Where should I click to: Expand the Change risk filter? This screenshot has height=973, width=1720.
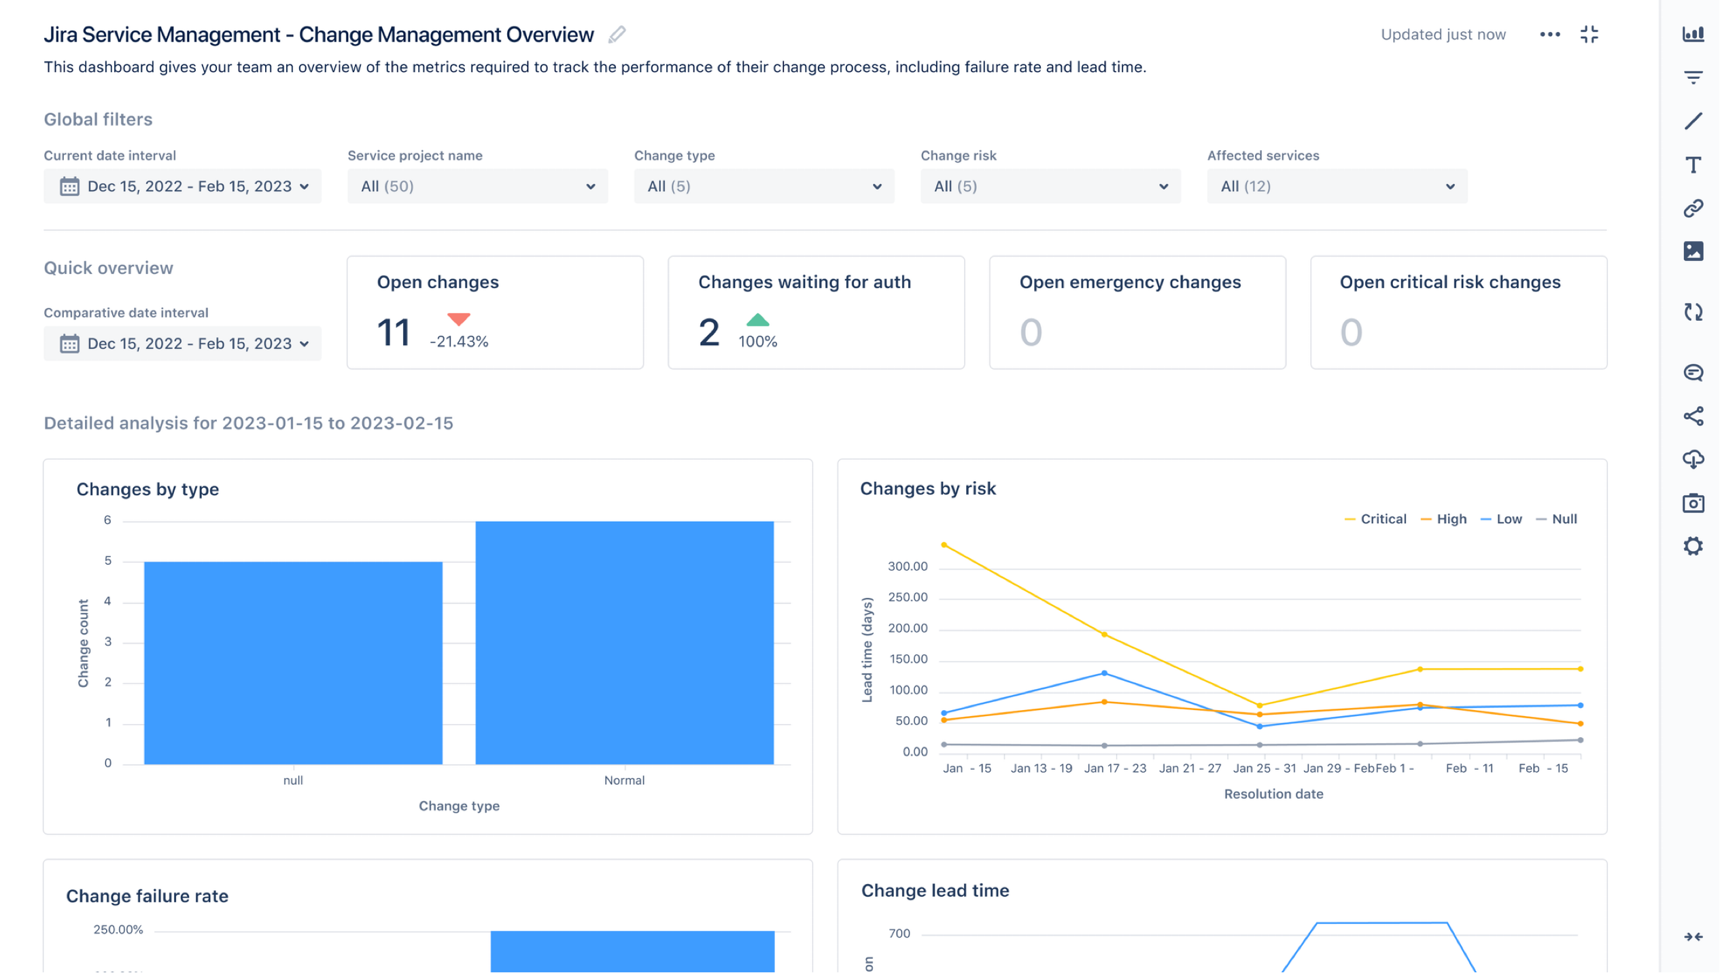1050,185
